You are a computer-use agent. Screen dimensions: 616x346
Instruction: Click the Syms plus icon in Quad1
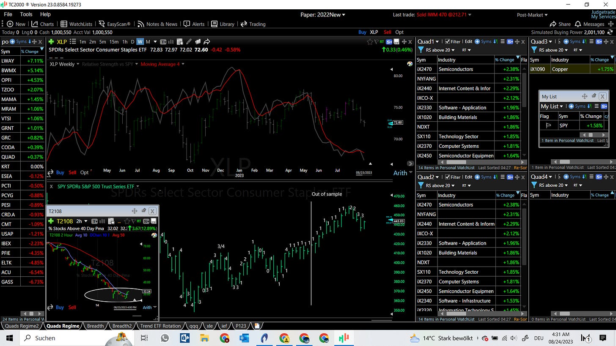(x=477, y=41)
